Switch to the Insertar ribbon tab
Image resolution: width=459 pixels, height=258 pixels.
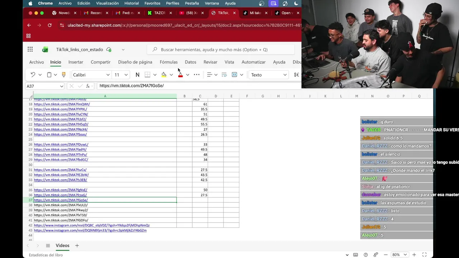tap(76, 62)
